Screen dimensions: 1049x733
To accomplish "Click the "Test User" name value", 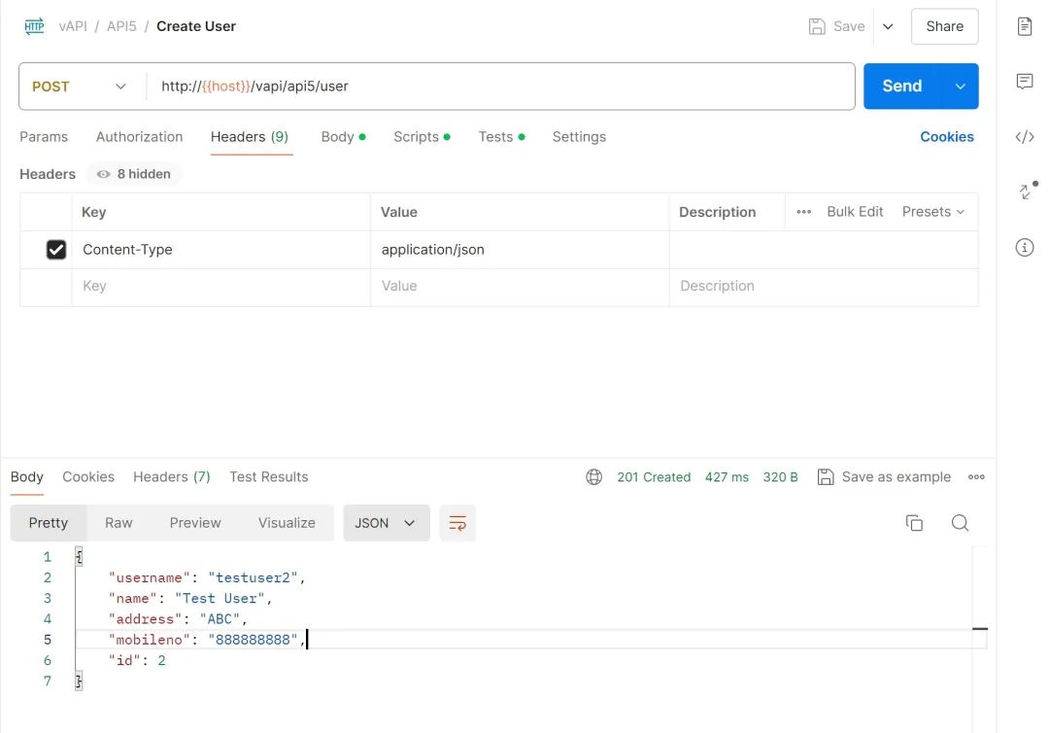I will (220, 599).
